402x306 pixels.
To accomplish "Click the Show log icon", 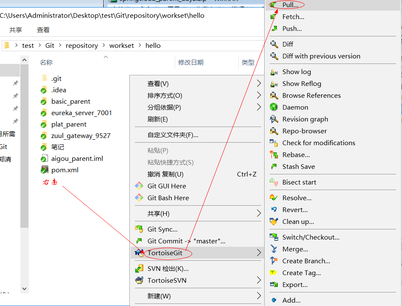I will 274,72.
